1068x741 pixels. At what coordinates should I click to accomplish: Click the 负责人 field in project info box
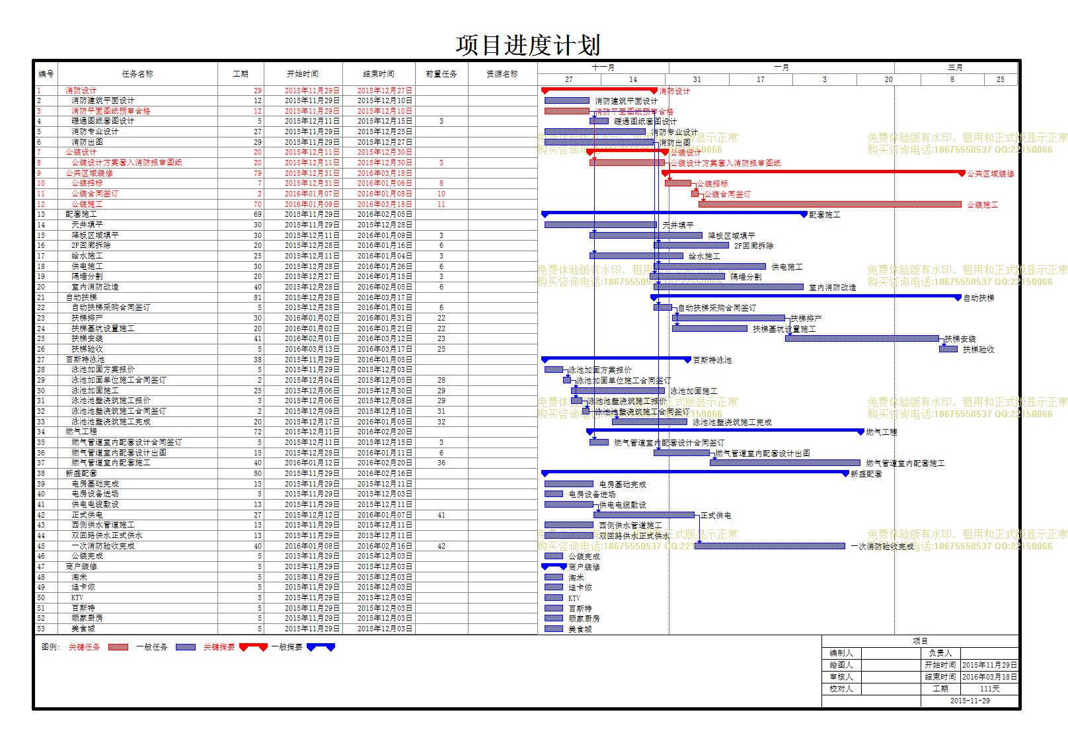tap(989, 653)
